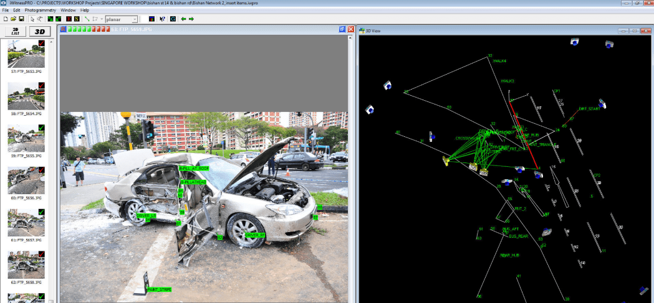This screenshot has height=303, width=654.
Task: Go to previous image with left arrow
Action: [183, 19]
